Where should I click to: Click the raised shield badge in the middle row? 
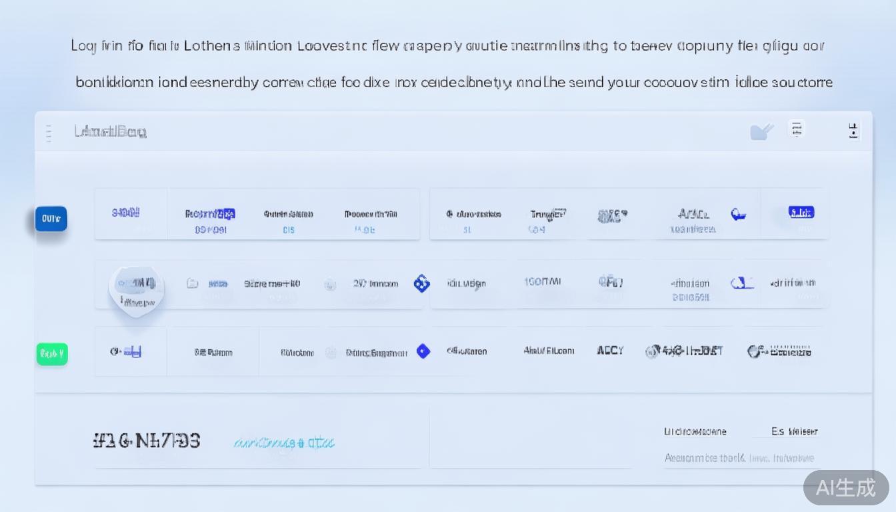[136, 289]
